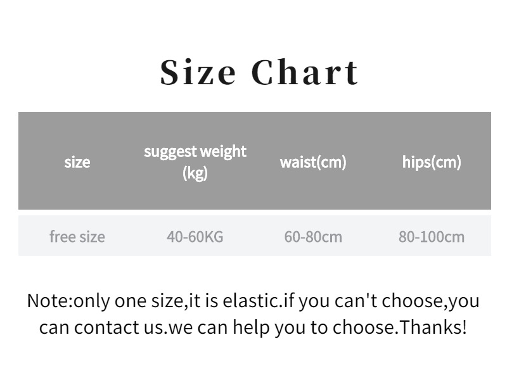
Task: Click the "40-60KG" weight value
Action: pyautogui.click(x=195, y=237)
